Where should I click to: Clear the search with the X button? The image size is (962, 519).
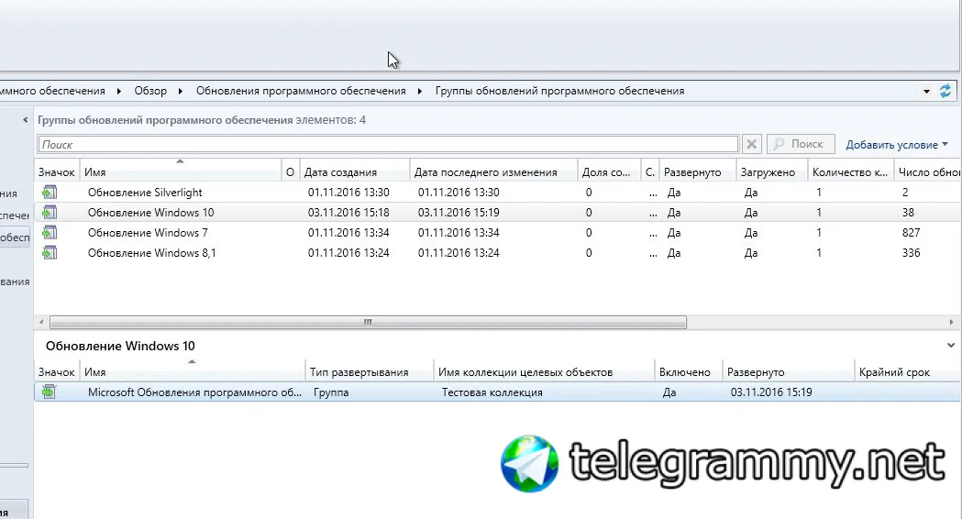(752, 145)
